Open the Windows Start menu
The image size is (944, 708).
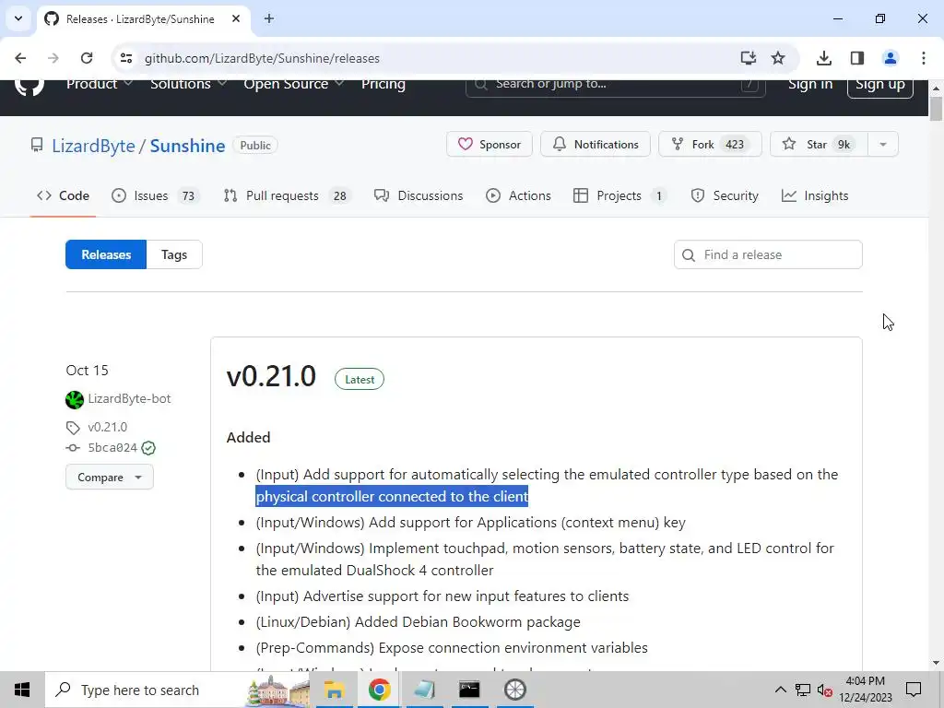(x=22, y=690)
